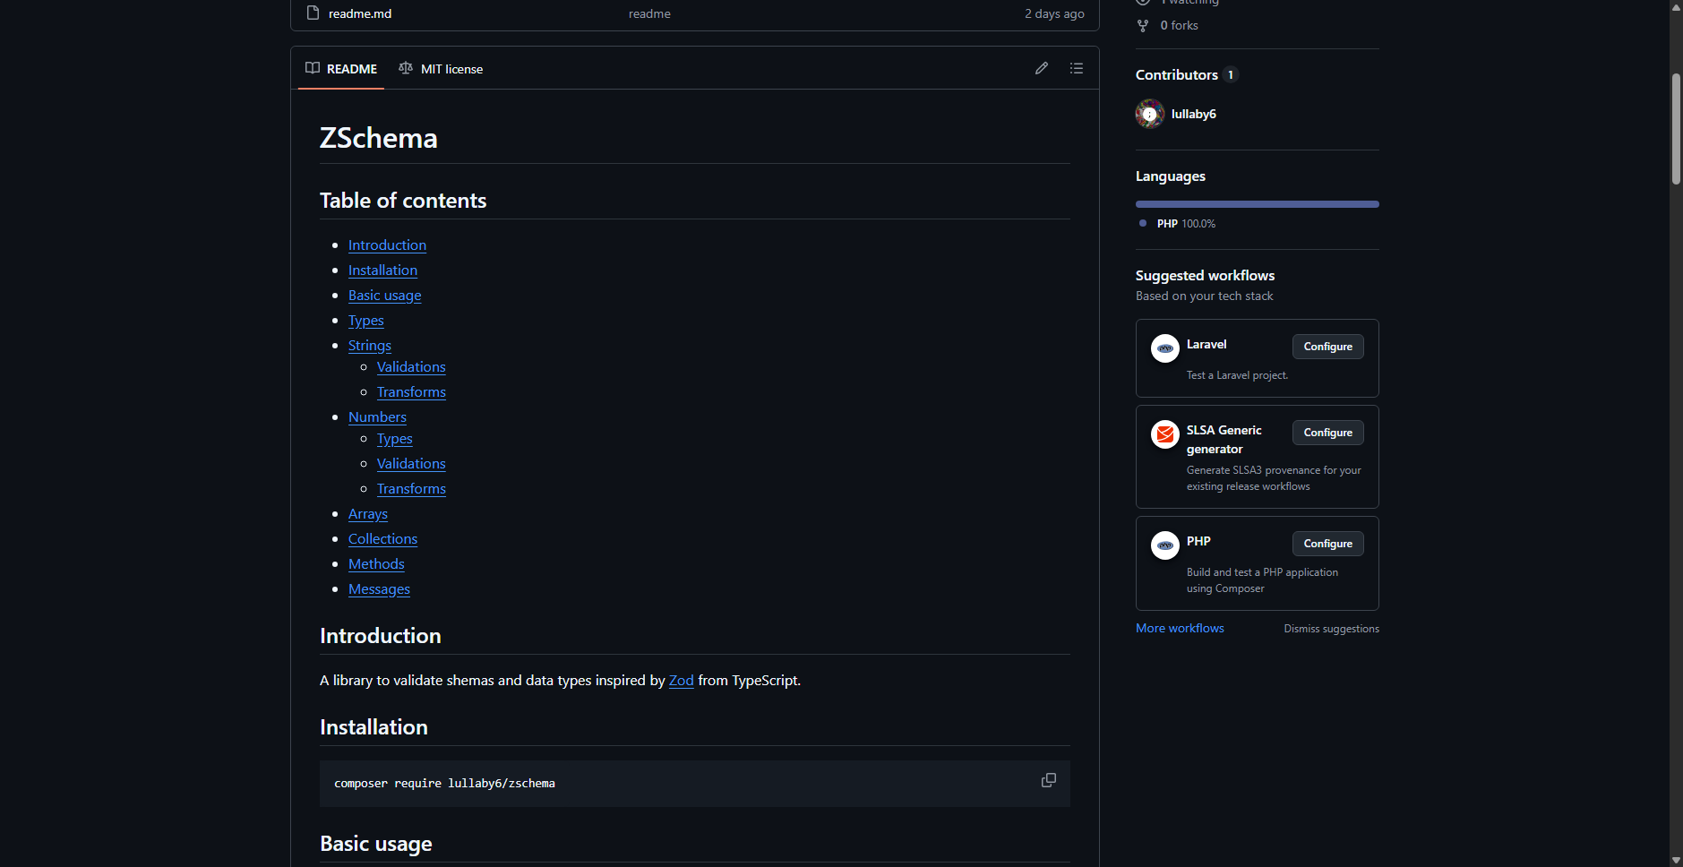This screenshot has width=1683, height=867.
Task: Click Dismiss suggestions
Action: 1331,629
